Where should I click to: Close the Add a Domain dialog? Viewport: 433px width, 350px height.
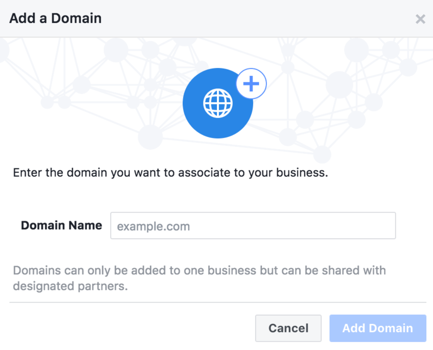(x=420, y=19)
